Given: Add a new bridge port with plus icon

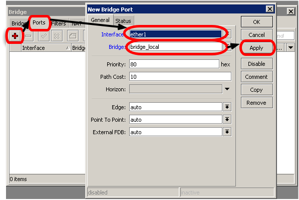Looking at the screenshot, I should click(15, 36).
